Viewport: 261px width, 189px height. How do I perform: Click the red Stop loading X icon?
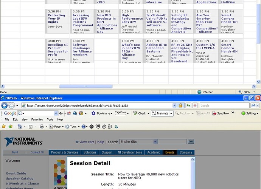pyautogui.click(x=195, y=105)
